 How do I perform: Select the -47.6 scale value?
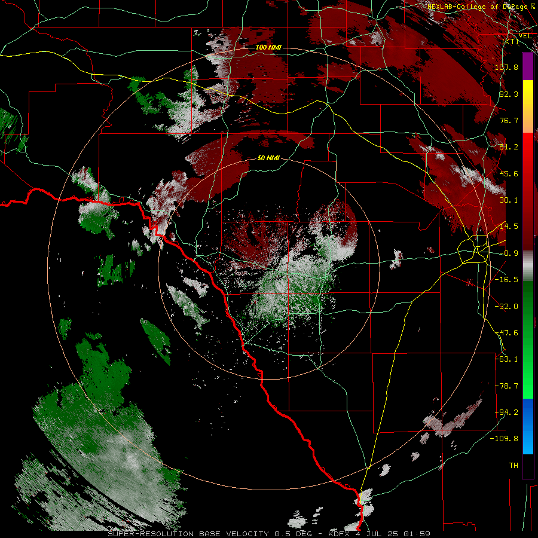(506, 333)
